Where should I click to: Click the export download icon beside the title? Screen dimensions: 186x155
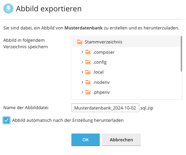pos(8,9)
